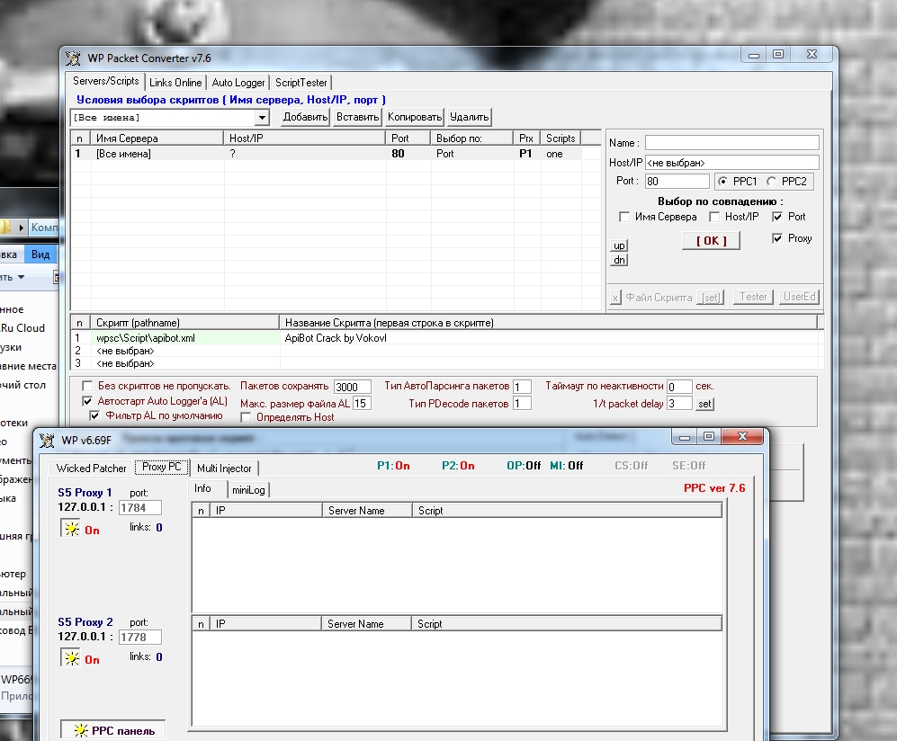
Task: Click WP Packet Converter title bar icon
Action: click(74, 58)
